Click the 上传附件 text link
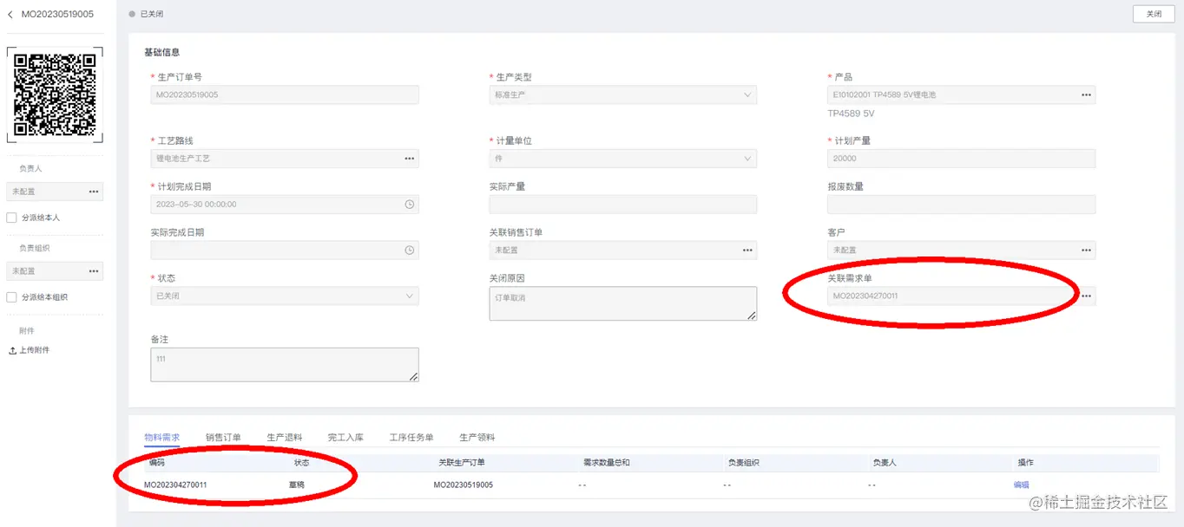The width and height of the screenshot is (1184, 527). pyautogui.click(x=35, y=350)
